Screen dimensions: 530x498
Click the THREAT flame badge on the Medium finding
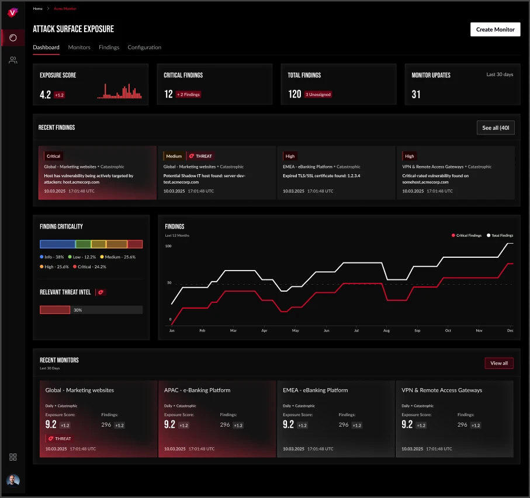click(200, 155)
